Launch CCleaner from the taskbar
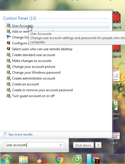The height and width of the screenshot is (164, 125). click(x=41, y=160)
